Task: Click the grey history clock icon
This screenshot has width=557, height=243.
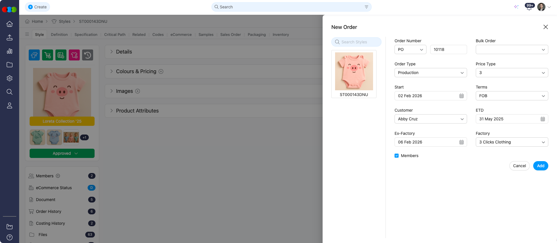Action: click(x=88, y=55)
